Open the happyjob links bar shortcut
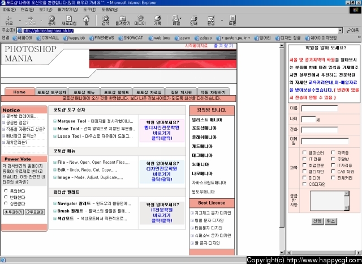 (x=74, y=38)
